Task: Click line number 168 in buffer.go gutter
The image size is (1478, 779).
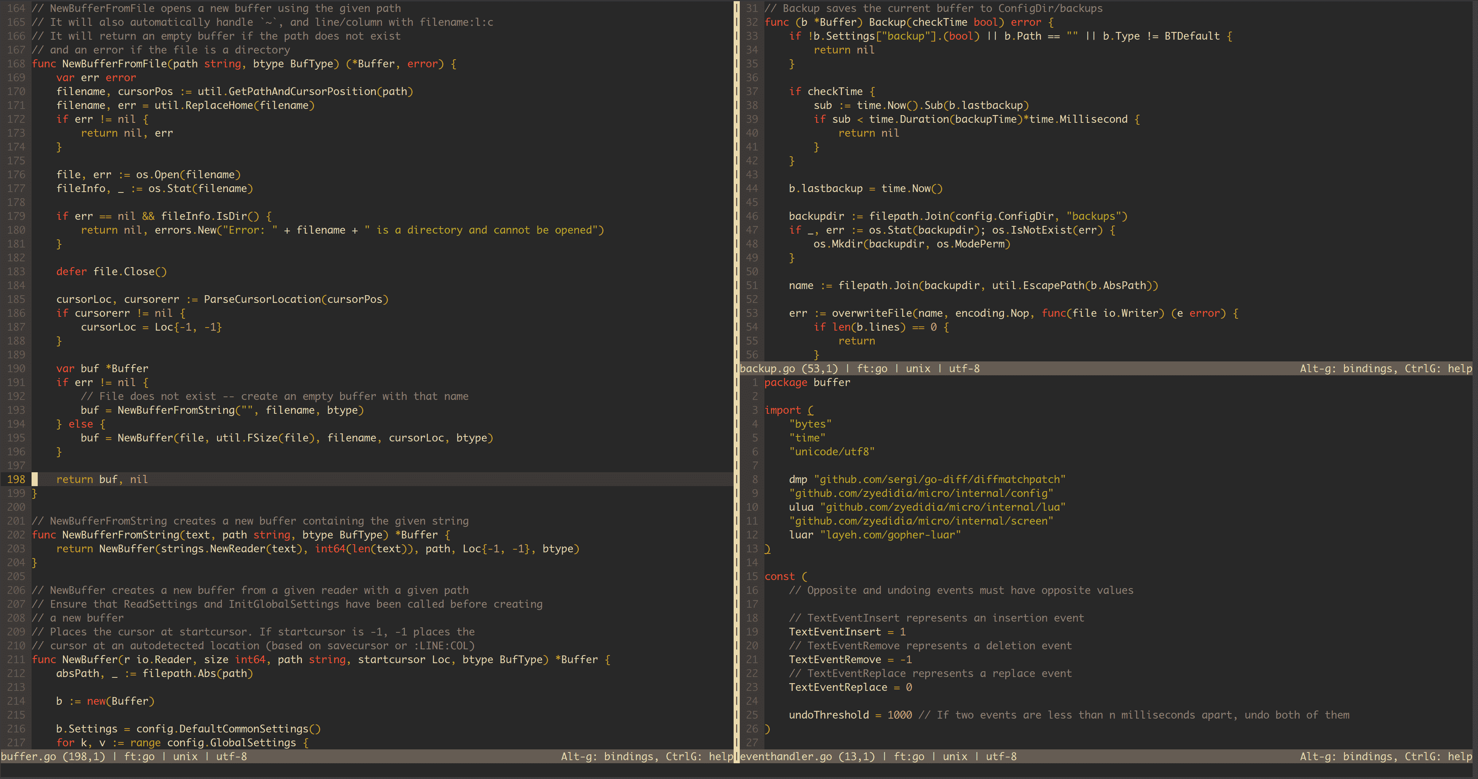Action: pos(16,64)
